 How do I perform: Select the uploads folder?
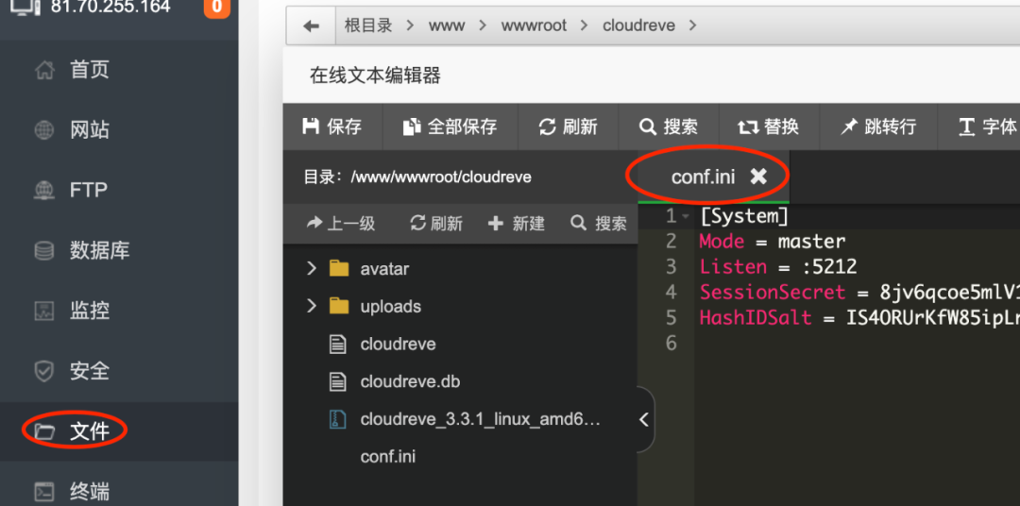(390, 306)
